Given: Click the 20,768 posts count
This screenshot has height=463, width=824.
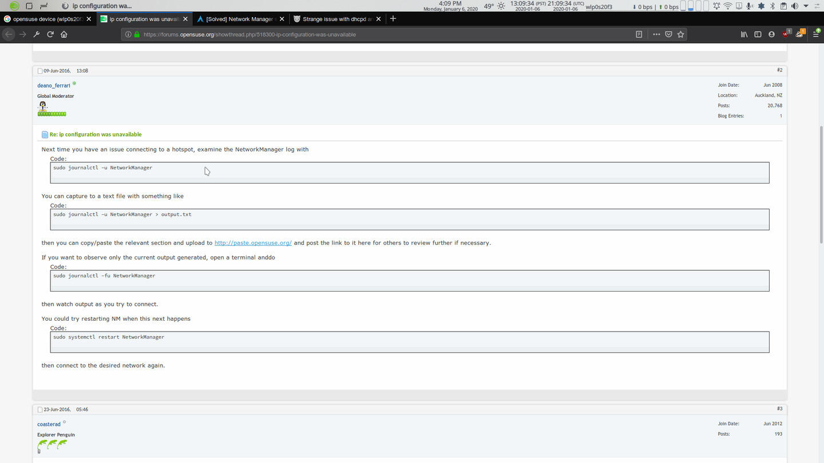Looking at the screenshot, I should click(x=775, y=106).
